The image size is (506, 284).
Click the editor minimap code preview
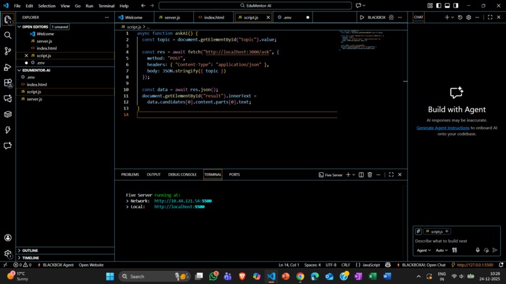click(x=362, y=40)
